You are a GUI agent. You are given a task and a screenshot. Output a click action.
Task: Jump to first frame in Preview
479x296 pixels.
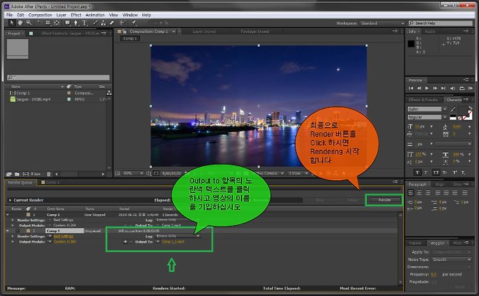pyautogui.click(x=411, y=88)
